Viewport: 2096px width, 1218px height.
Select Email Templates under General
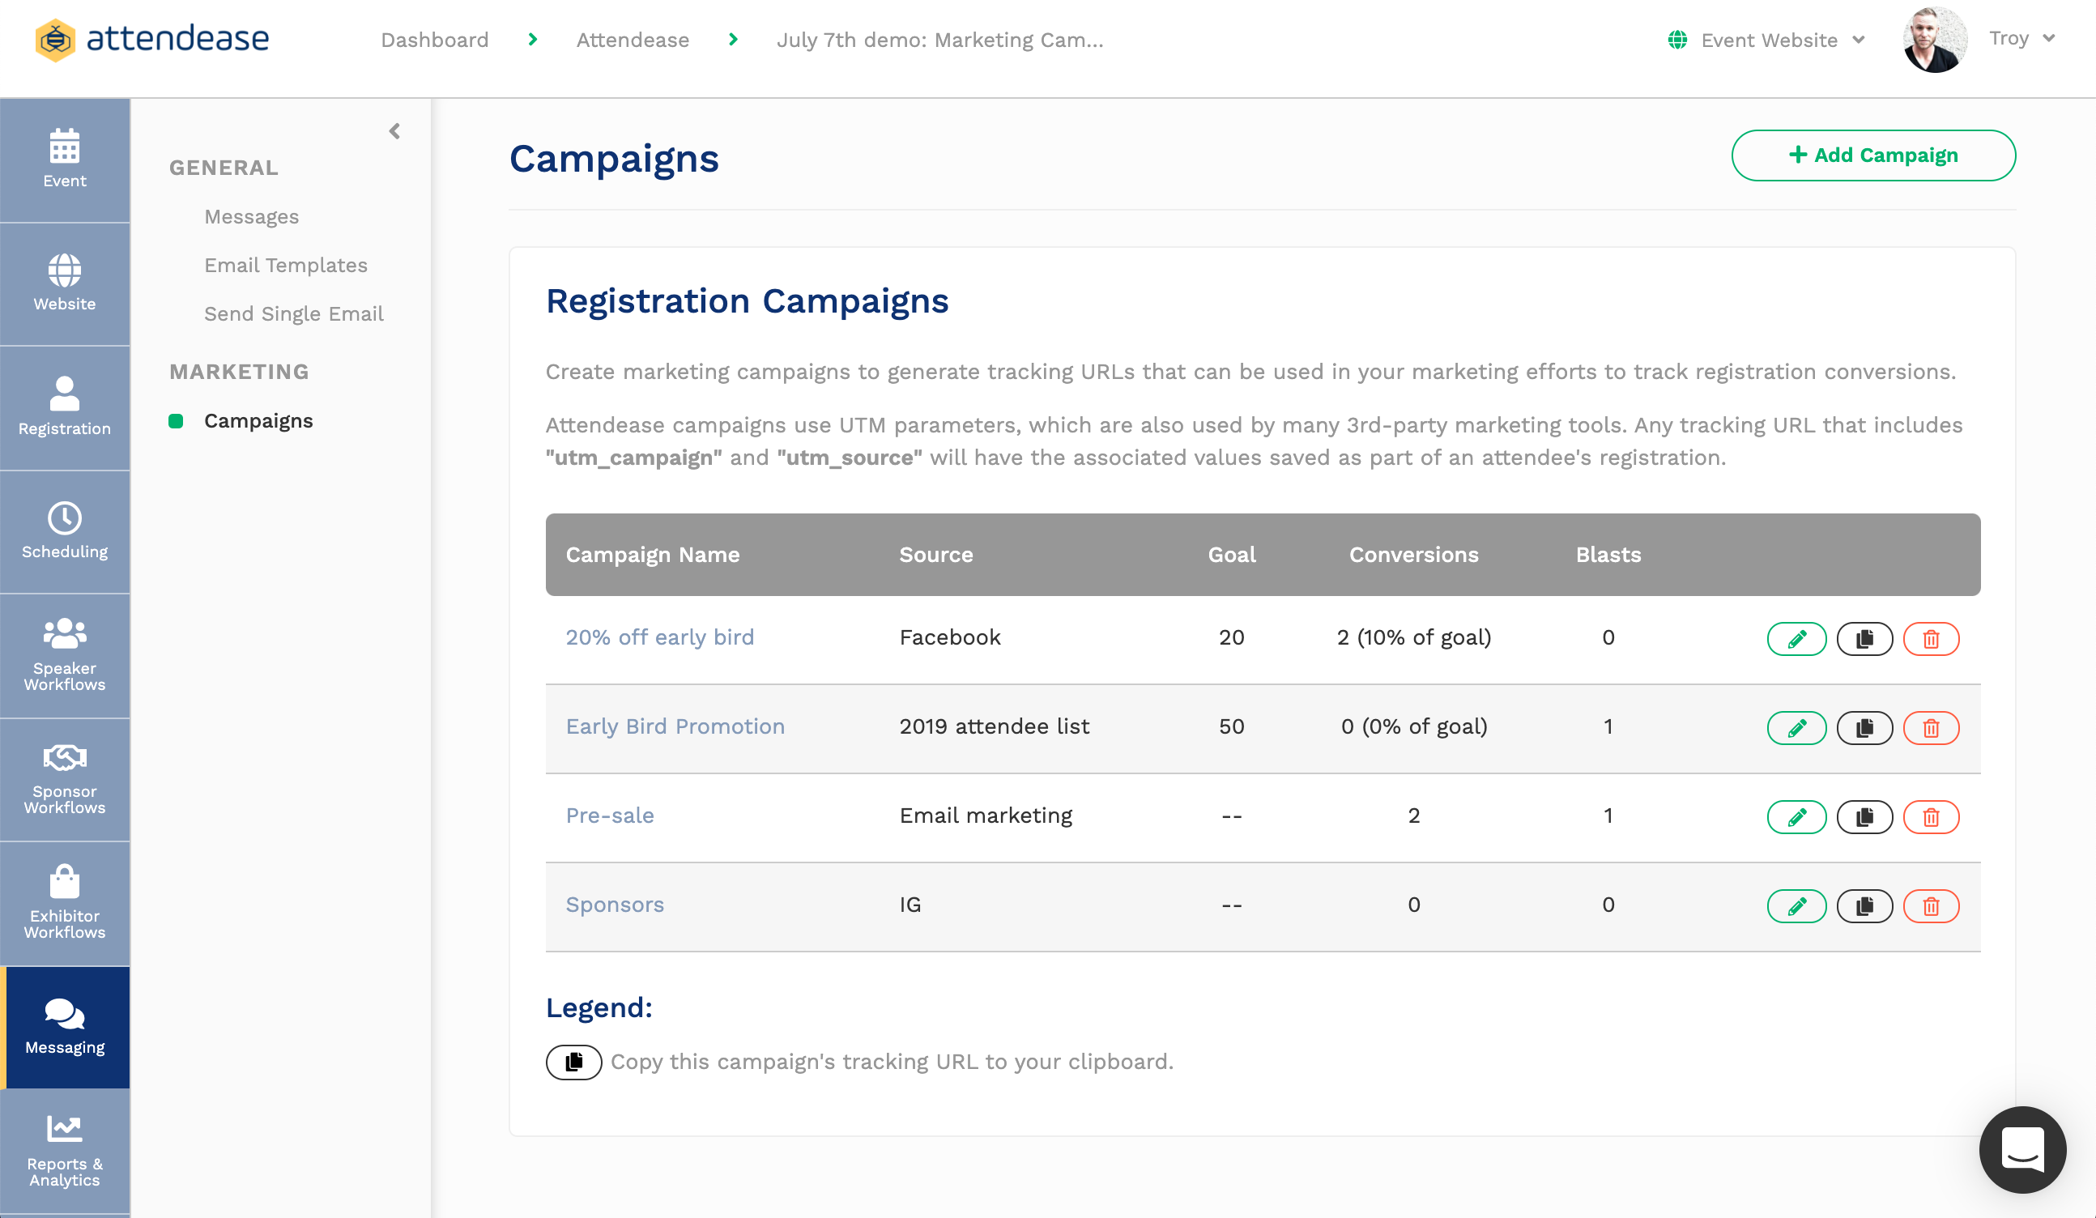[286, 265]
